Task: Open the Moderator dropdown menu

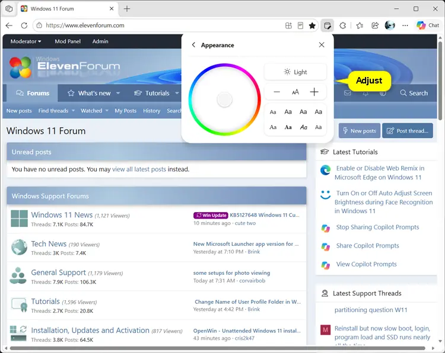Action: 26,41
